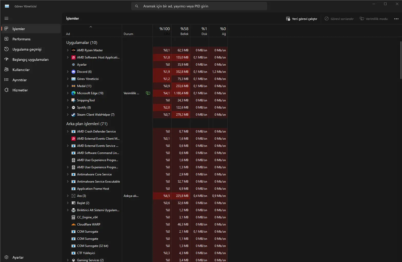The height and width of the screenshot is (262, 402).
Task: Expand the Antimalware Core Service group
Action: point(68,174)
